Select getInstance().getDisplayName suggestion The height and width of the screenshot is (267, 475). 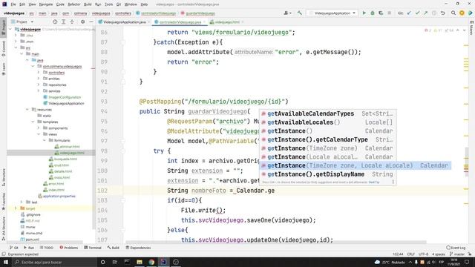(x=328, y=174)
